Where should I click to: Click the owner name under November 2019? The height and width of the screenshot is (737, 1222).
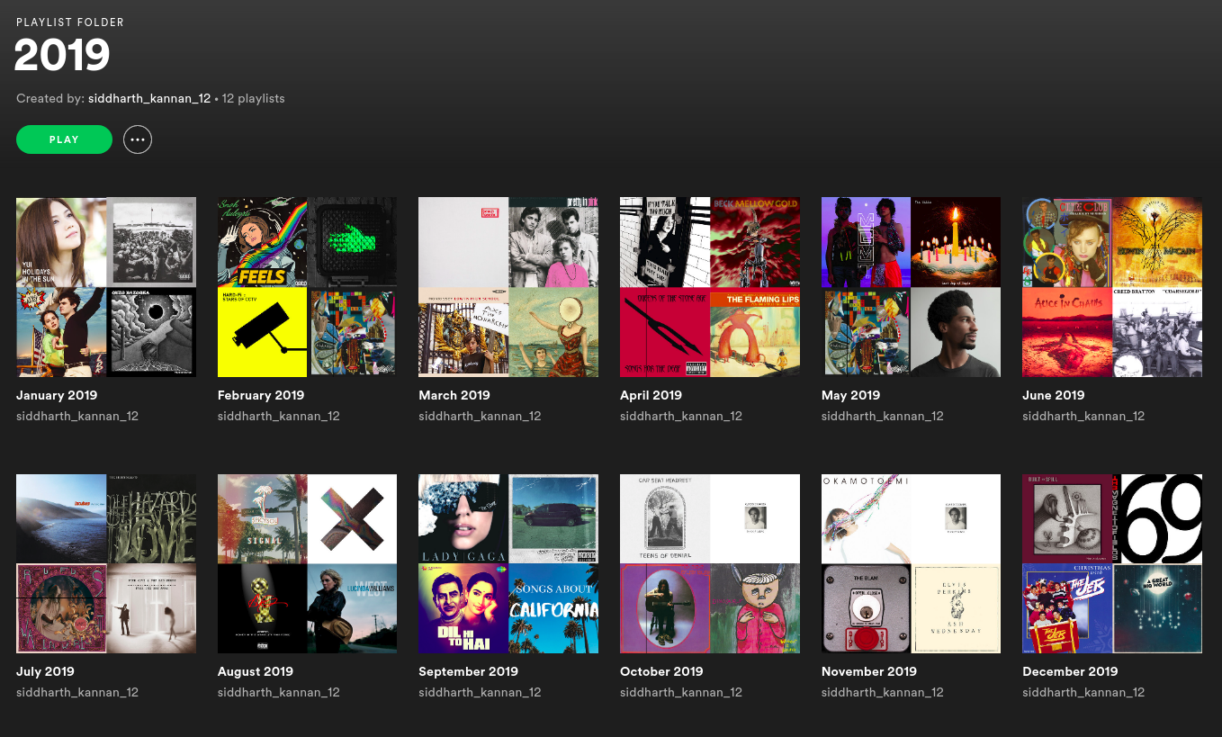click(x=883, y=692)
